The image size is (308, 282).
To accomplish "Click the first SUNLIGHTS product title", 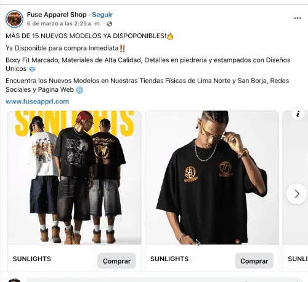I will point(32,259).
